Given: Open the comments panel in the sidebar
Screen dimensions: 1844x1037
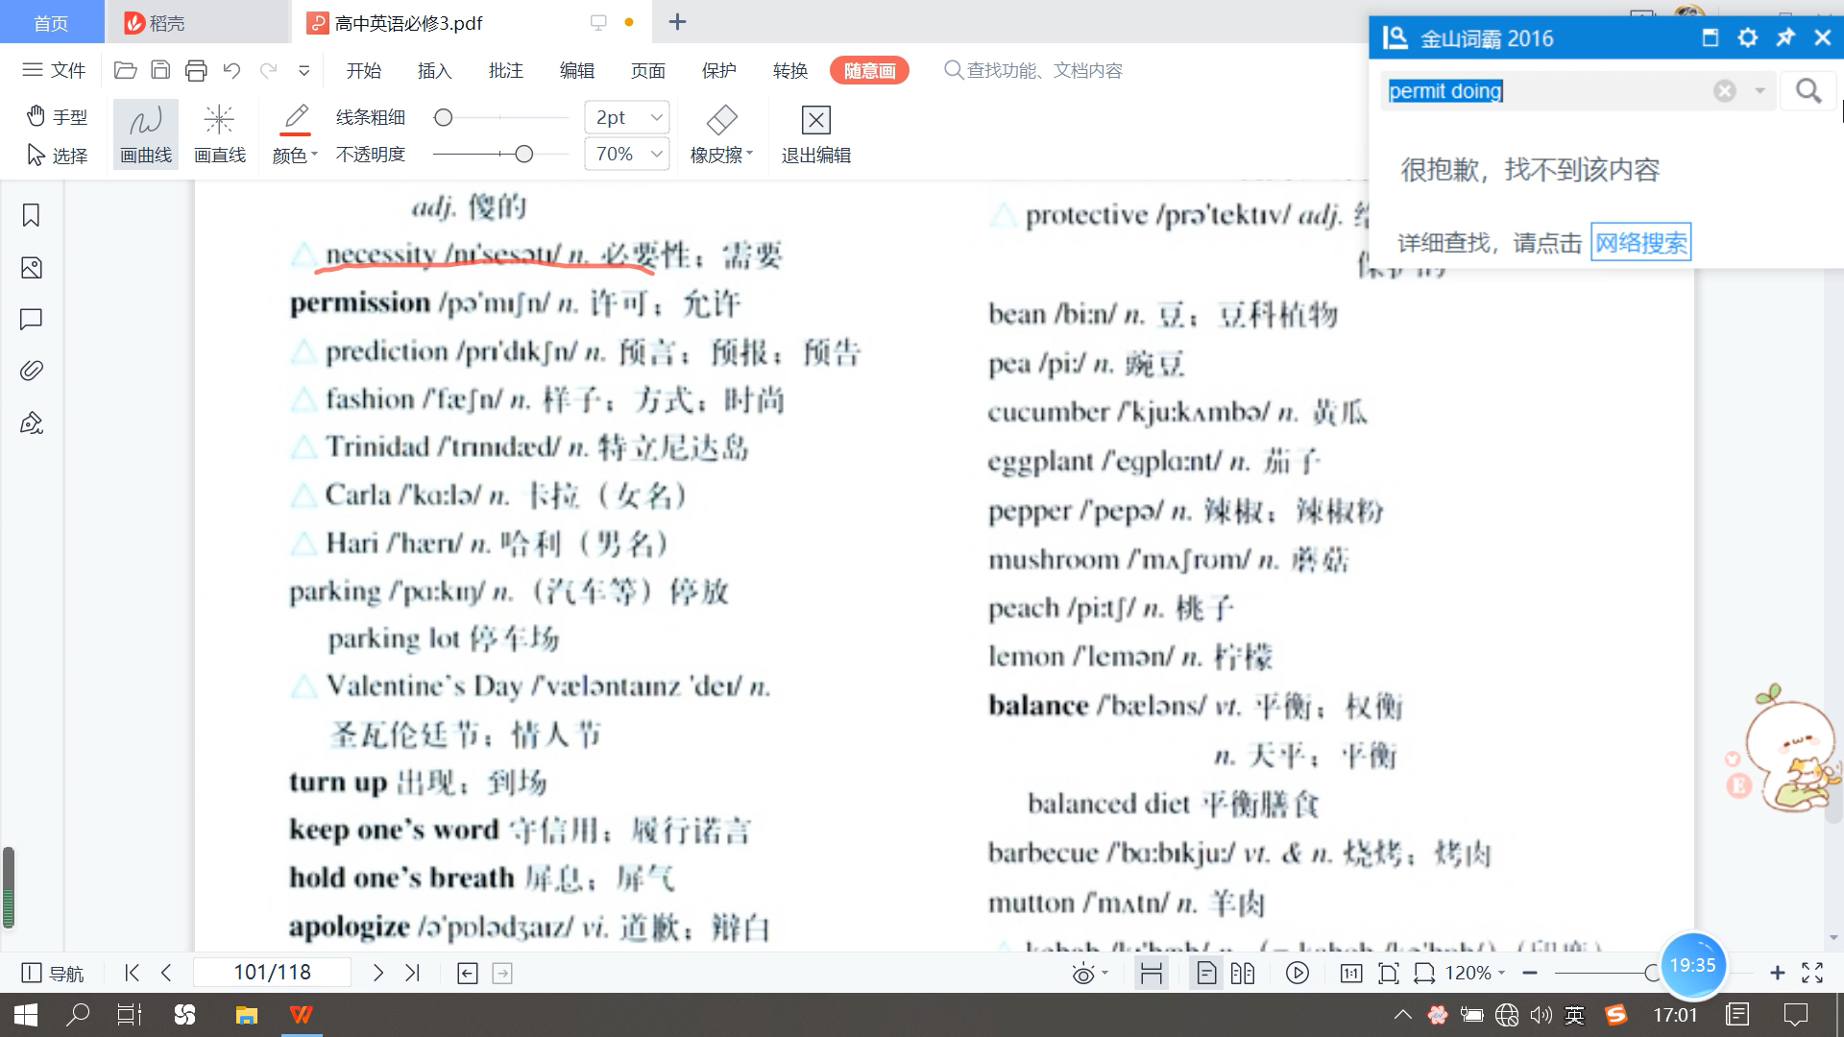Looking at the screenshot, I should point(31,319).
